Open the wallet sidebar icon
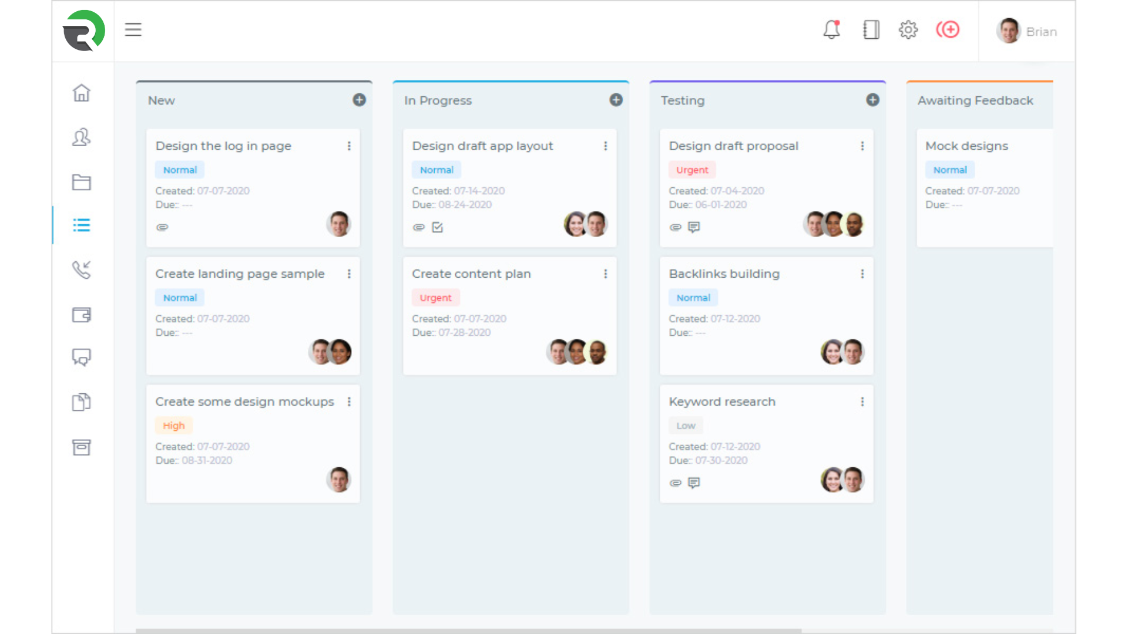The width and height of the screenshot is (1128, 634). (81, 315)
